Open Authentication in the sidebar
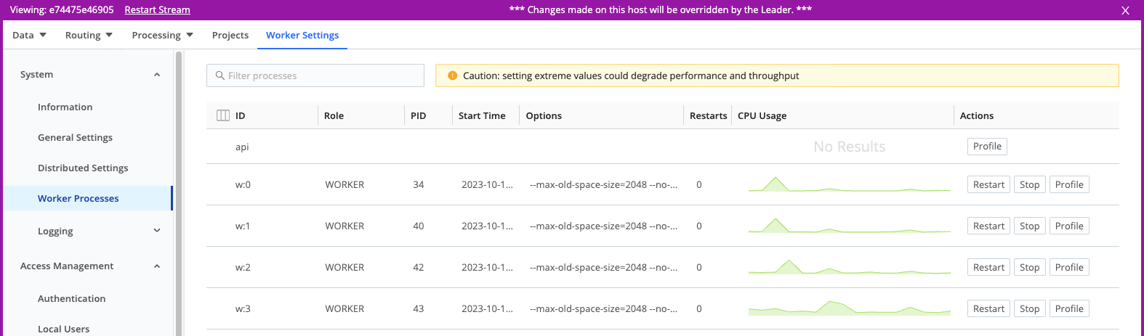This screenshot has width=1144, height=336. pos(72,298)
